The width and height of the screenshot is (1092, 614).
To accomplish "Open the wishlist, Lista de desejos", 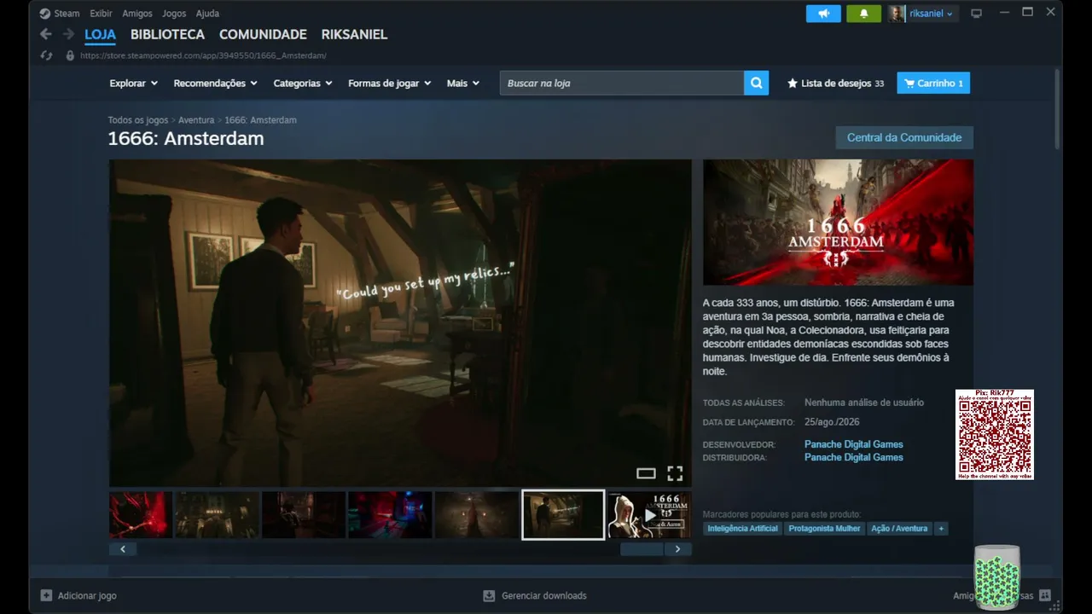I will pos(835,84).
